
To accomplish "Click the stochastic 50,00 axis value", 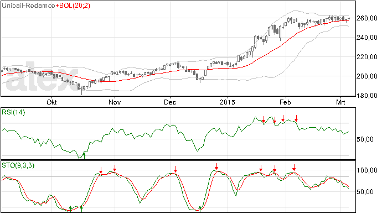I will point(365,192).
